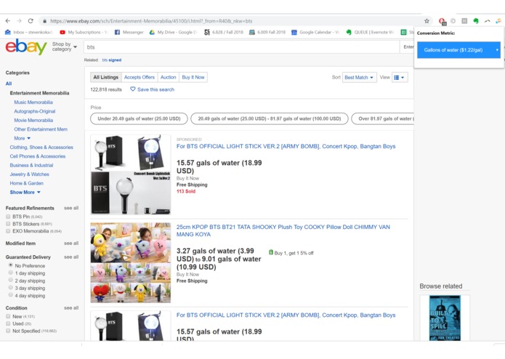505x359 pixels.
Task: Click the Save this search link
Action: 155,89
